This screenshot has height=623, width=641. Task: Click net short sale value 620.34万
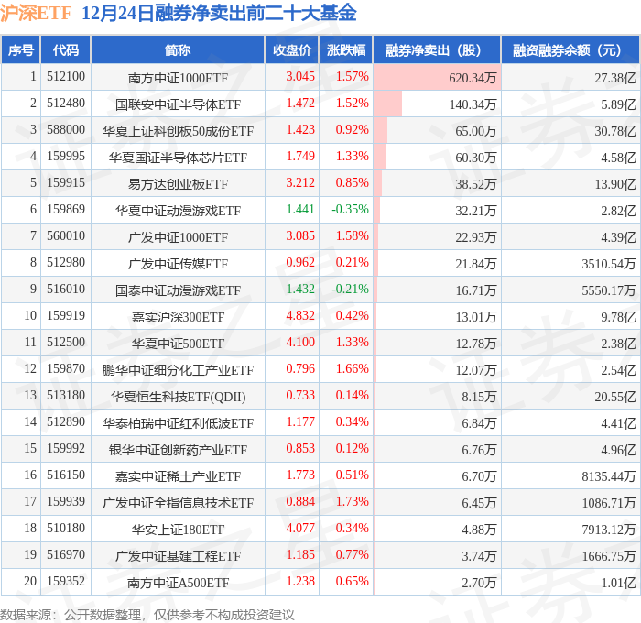(473, 77)
